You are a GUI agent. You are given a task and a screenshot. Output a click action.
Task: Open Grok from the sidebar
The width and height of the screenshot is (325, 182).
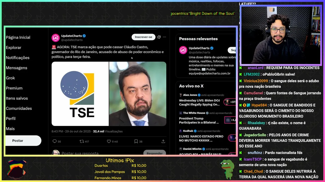click(x=10, y=78)
